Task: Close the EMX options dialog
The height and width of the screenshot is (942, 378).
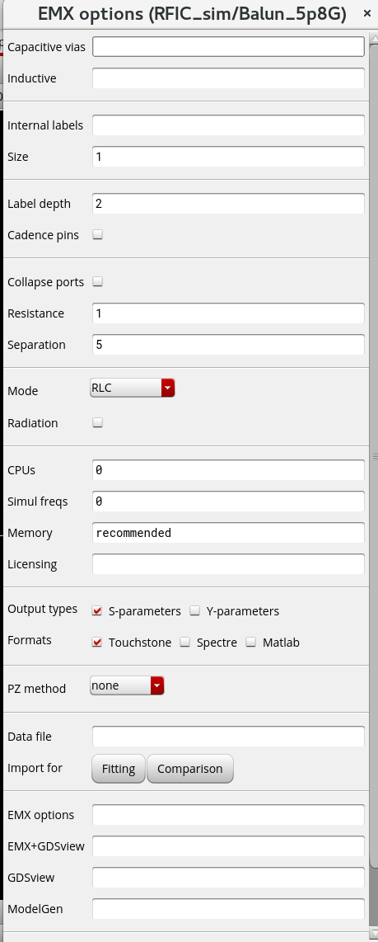Action: (x=367, y=14)
